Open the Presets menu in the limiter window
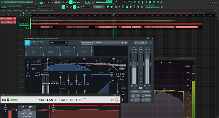Screen dimensions: 219x118 pyautogui.click(x=184, y=59)
